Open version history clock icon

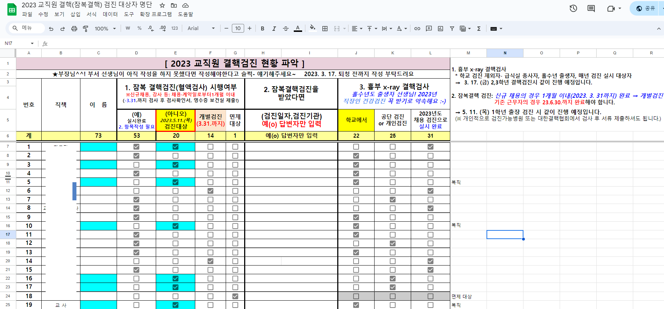coord(573,8)
